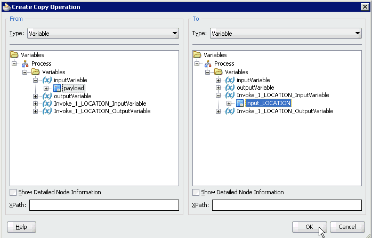
Task: Select root Variables label in From tree
Action: (x=33, y=55)
